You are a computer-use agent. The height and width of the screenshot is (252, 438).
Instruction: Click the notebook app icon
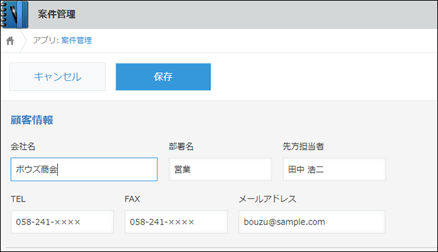click(x=14, y=15)
